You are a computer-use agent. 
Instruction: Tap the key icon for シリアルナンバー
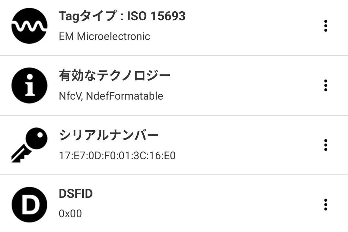coord(29,145)
